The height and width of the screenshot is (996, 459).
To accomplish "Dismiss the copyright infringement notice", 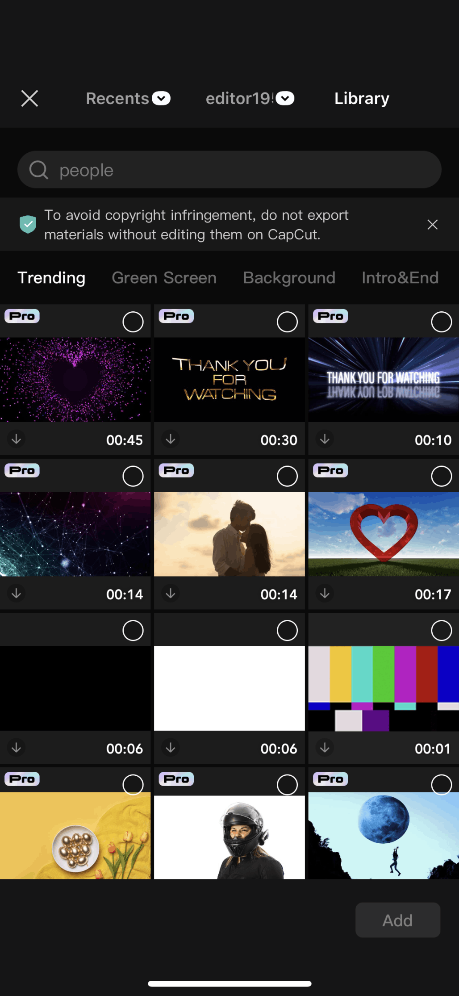I will [432, 225].
